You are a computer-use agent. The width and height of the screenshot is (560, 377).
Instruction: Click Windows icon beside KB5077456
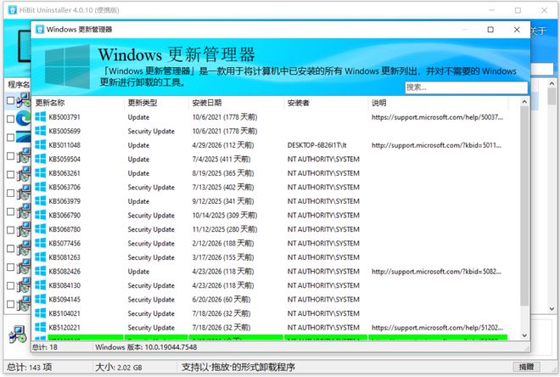tap(41, 243)
